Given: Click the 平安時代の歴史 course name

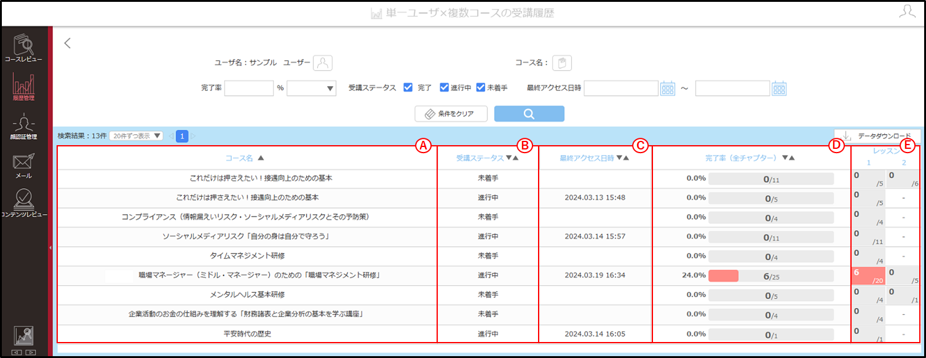Looking at the screenshot, I should [247, 333].
